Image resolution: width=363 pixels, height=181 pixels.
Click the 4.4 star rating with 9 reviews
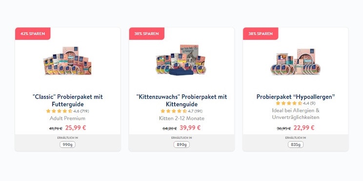[x=295, y=103]
